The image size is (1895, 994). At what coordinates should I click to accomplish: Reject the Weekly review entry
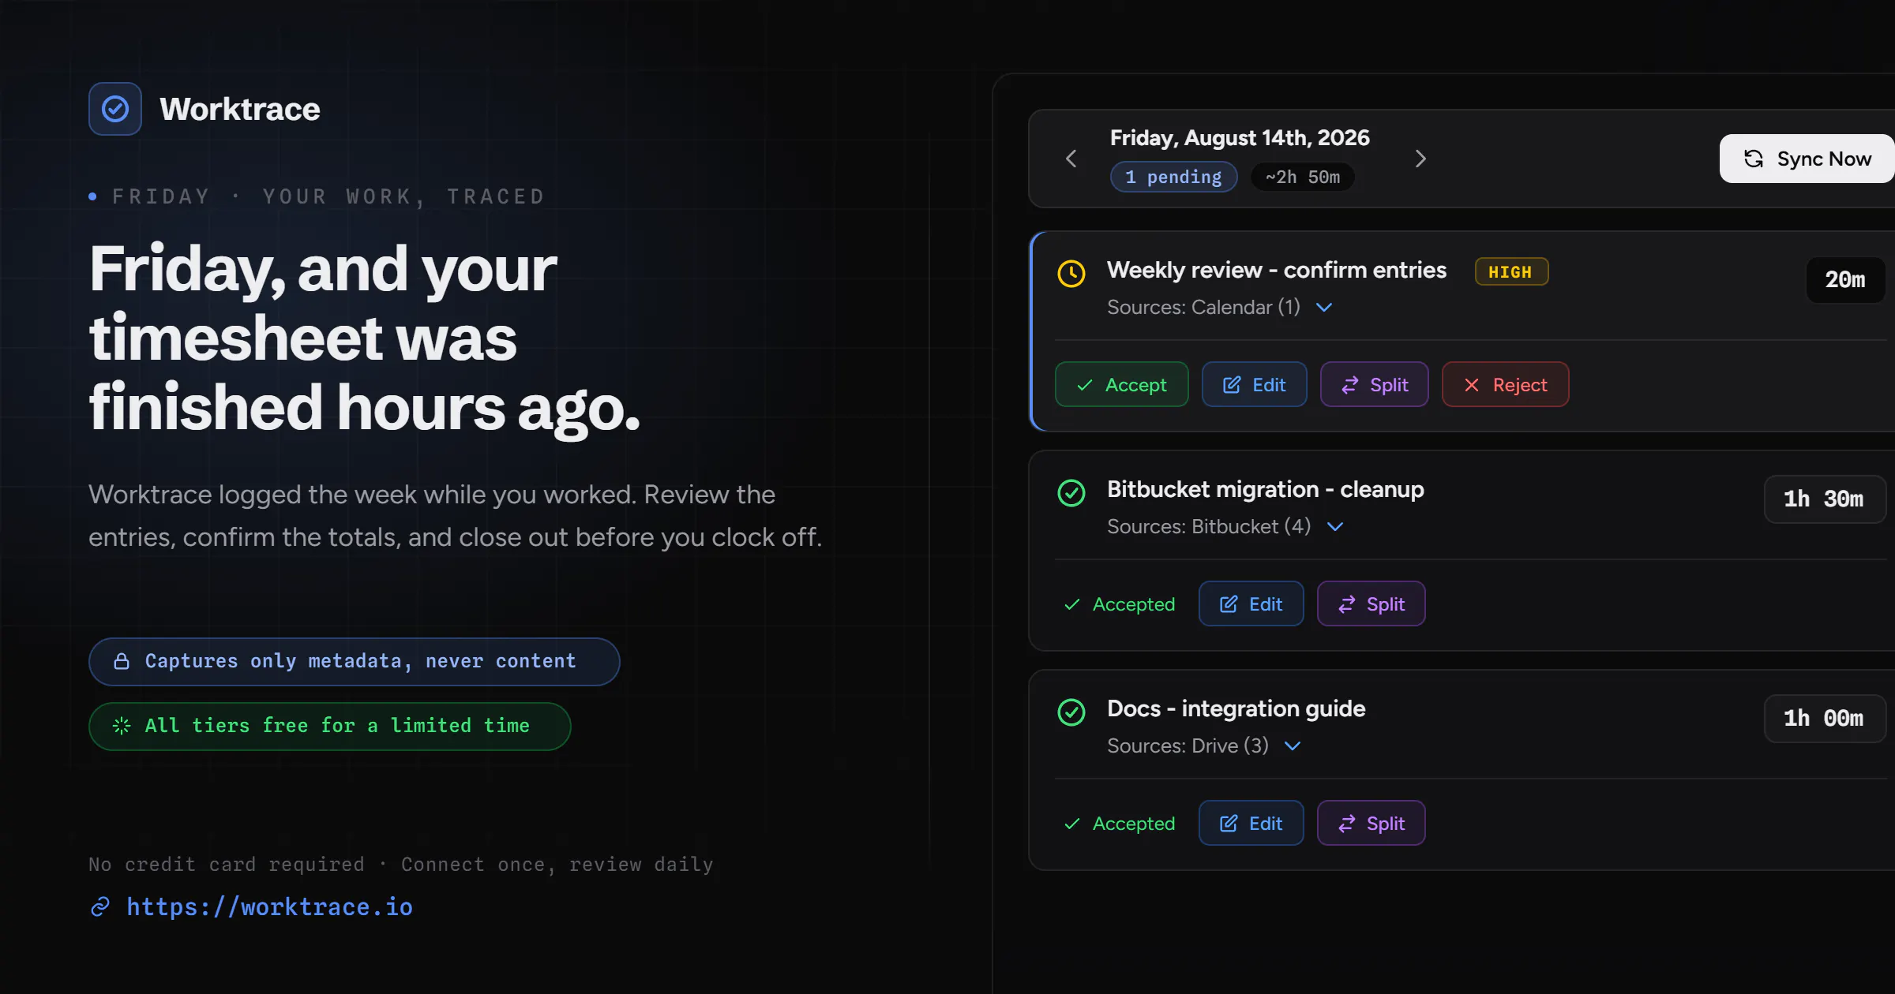coord(1505,385)
